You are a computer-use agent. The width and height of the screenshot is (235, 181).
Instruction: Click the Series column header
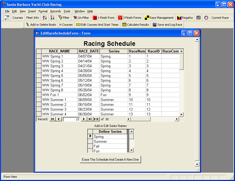[x=114, y=51]
